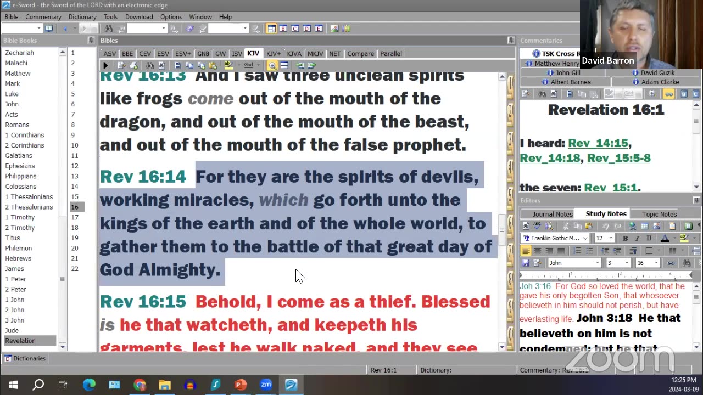Click increase indent icon in Editors

click(x=617, y=251)
